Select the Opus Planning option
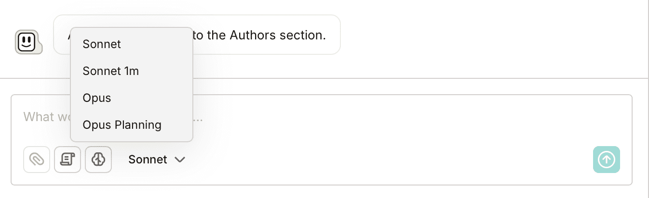Screen dimensions: 649x198 click(x=122, y=125)
